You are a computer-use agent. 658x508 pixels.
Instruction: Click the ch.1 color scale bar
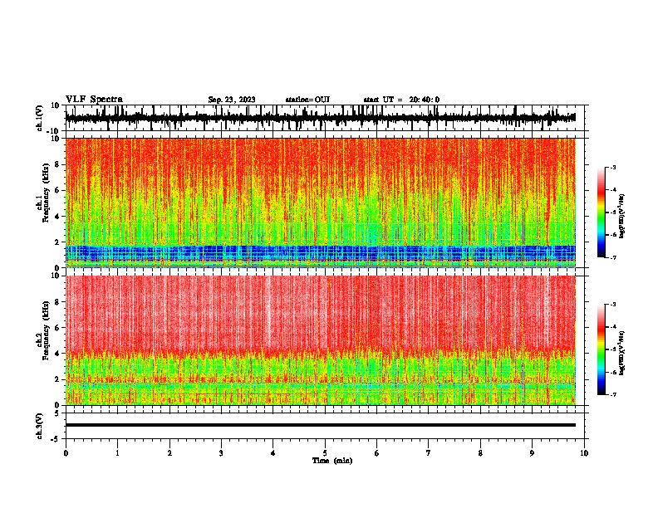pos(601,212)
